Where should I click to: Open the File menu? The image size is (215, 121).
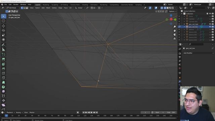pos(5,4)
